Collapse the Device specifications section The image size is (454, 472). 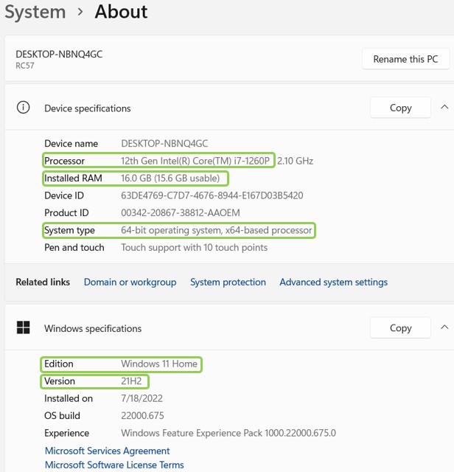click(444, 108)
